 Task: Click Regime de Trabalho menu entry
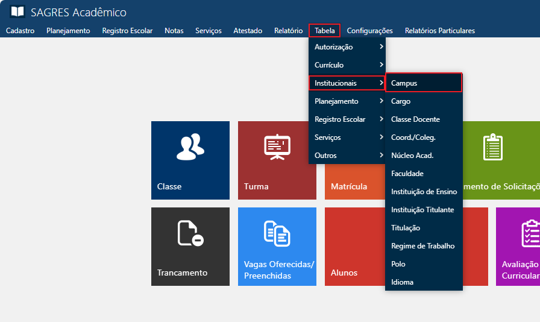422,246
